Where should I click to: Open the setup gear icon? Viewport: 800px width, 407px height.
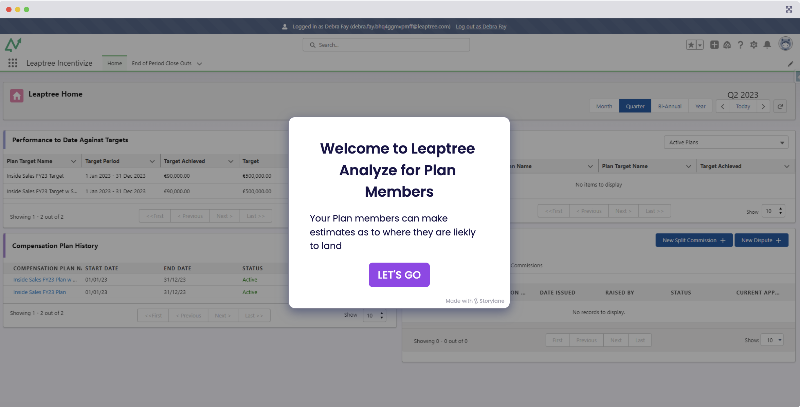(x=754, y=45)
